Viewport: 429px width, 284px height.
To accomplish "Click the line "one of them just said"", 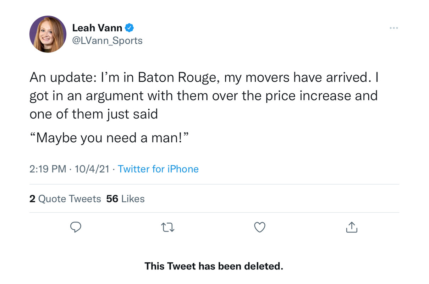I will point(94,114).
